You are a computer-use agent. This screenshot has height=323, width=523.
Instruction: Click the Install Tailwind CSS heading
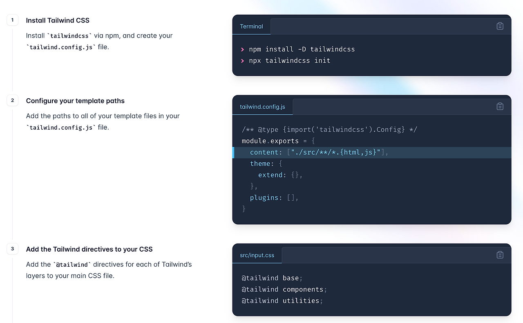pos(57,20)
